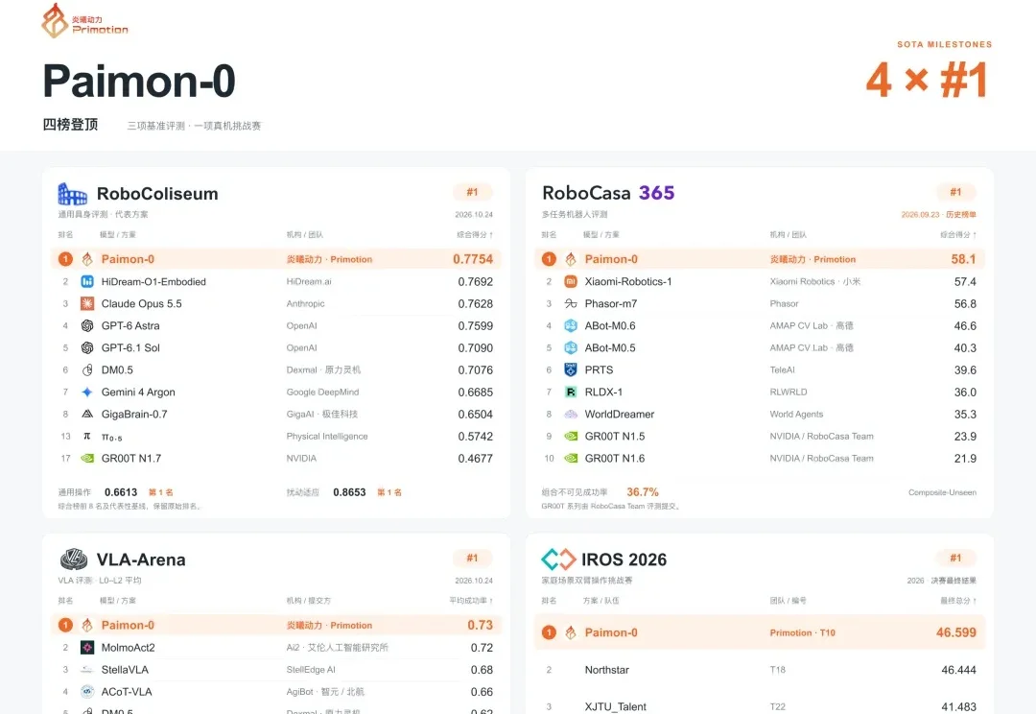The width and height of the screenshot is (1036, 714).
Task: Click the Phasor-m7 row icon
Action: pyautogui.click(x=571, y=303)
